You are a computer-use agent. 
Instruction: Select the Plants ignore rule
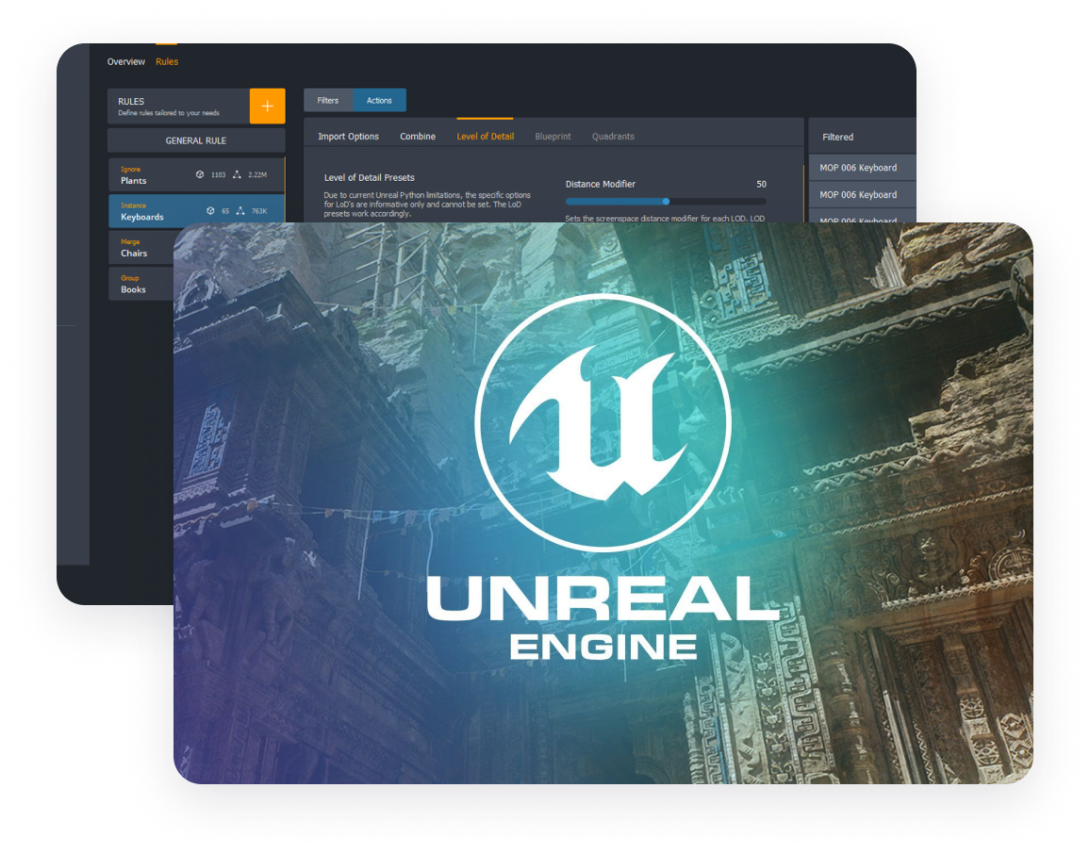[x=197, y=174]
